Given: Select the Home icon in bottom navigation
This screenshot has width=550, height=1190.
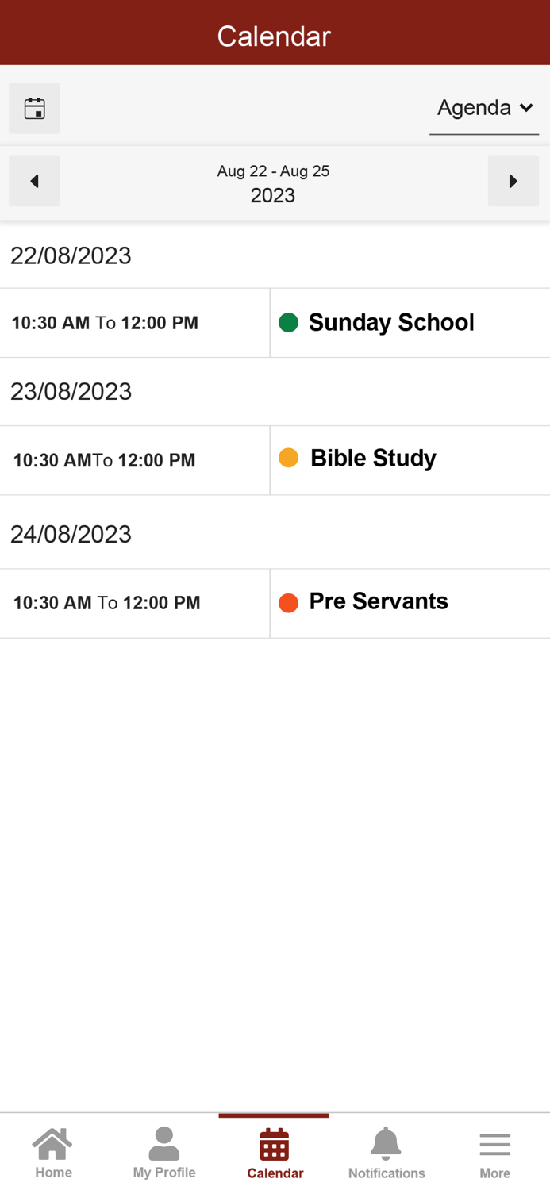Looking at the screenshot, I should [x=52, y=1149].
